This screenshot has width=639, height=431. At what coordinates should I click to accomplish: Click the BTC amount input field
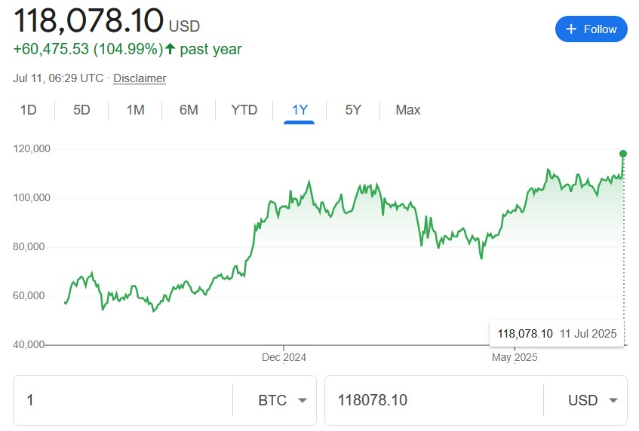click(x=124, y=400)
